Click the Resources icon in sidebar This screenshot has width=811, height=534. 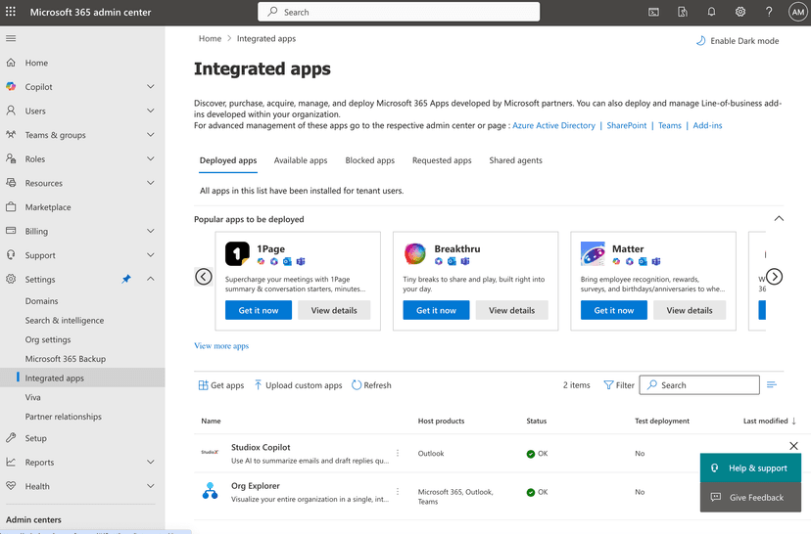point(11,183)
